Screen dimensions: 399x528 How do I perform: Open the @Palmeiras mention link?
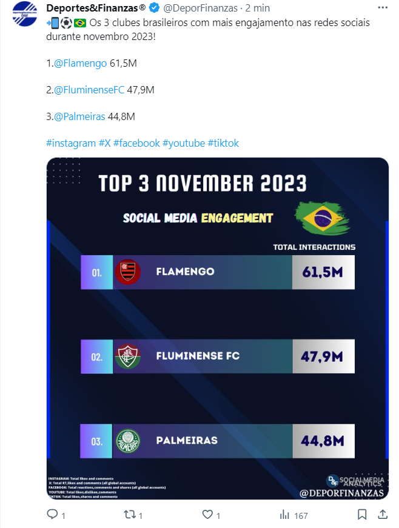(x=79, y=116)
